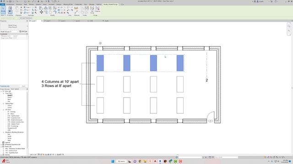Click the Save icon in Quick Access Toolbar
293x164 pixels.
pos(10,1)
